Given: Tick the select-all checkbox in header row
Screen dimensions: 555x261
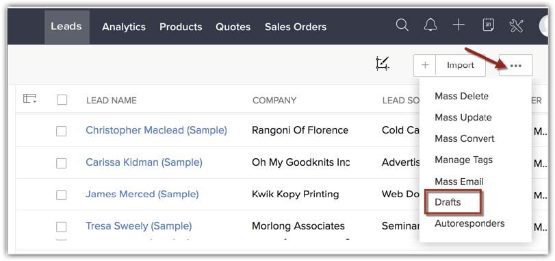Looking at the screenshot, I should click(x=62, y=100).
